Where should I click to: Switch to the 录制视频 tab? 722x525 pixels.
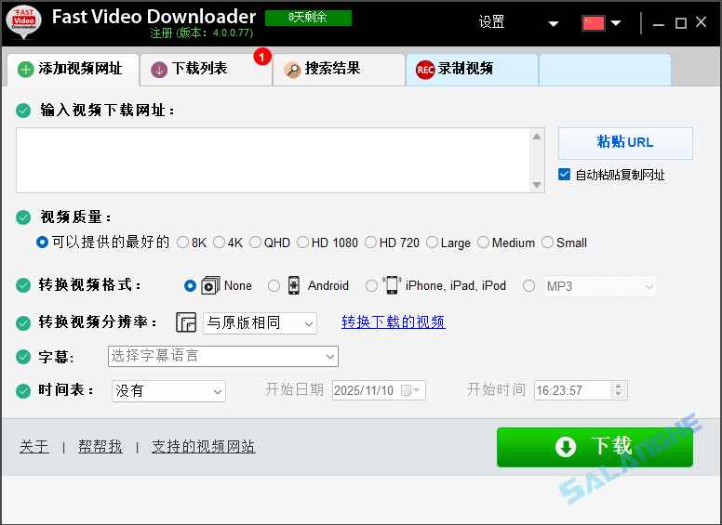472,70
